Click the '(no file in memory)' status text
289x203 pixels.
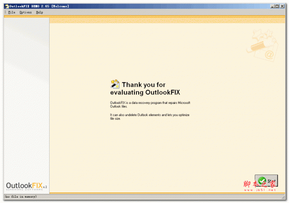coord(21,197)
